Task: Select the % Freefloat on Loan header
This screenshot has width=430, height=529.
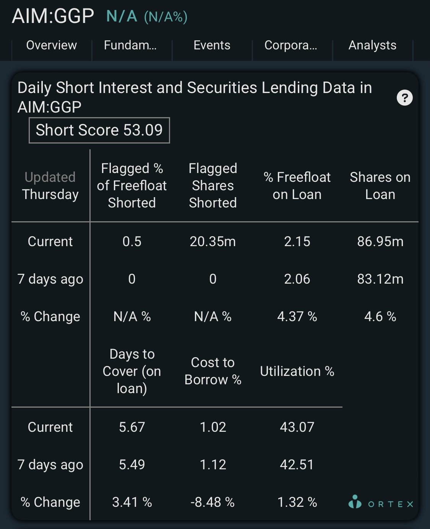Action: coord(297,186)
